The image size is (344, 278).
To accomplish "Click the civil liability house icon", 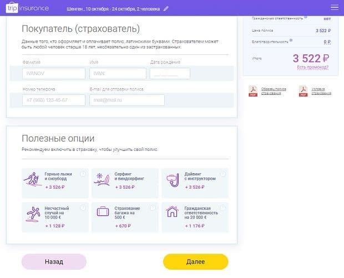I will [172, 211].
